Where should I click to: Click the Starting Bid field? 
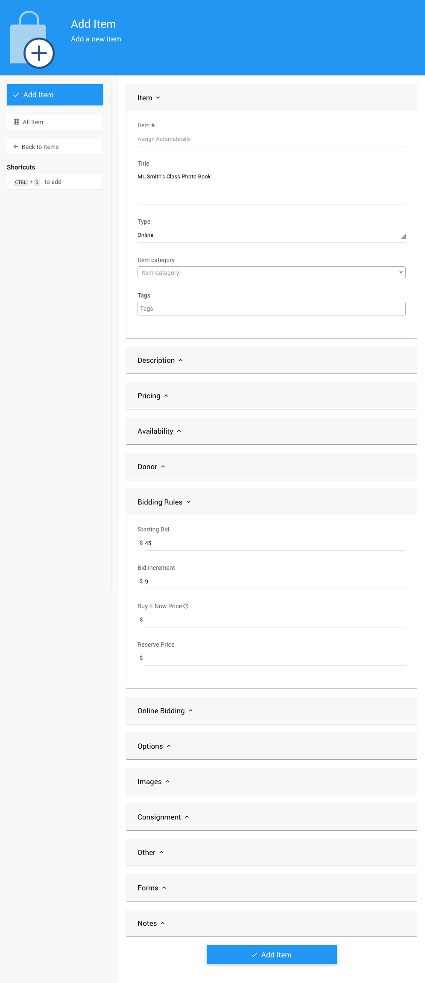coord(275,543)
